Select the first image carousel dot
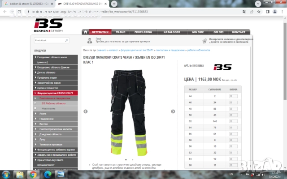The height and width of the screenshot is (179, 287). tap(126, 160)
